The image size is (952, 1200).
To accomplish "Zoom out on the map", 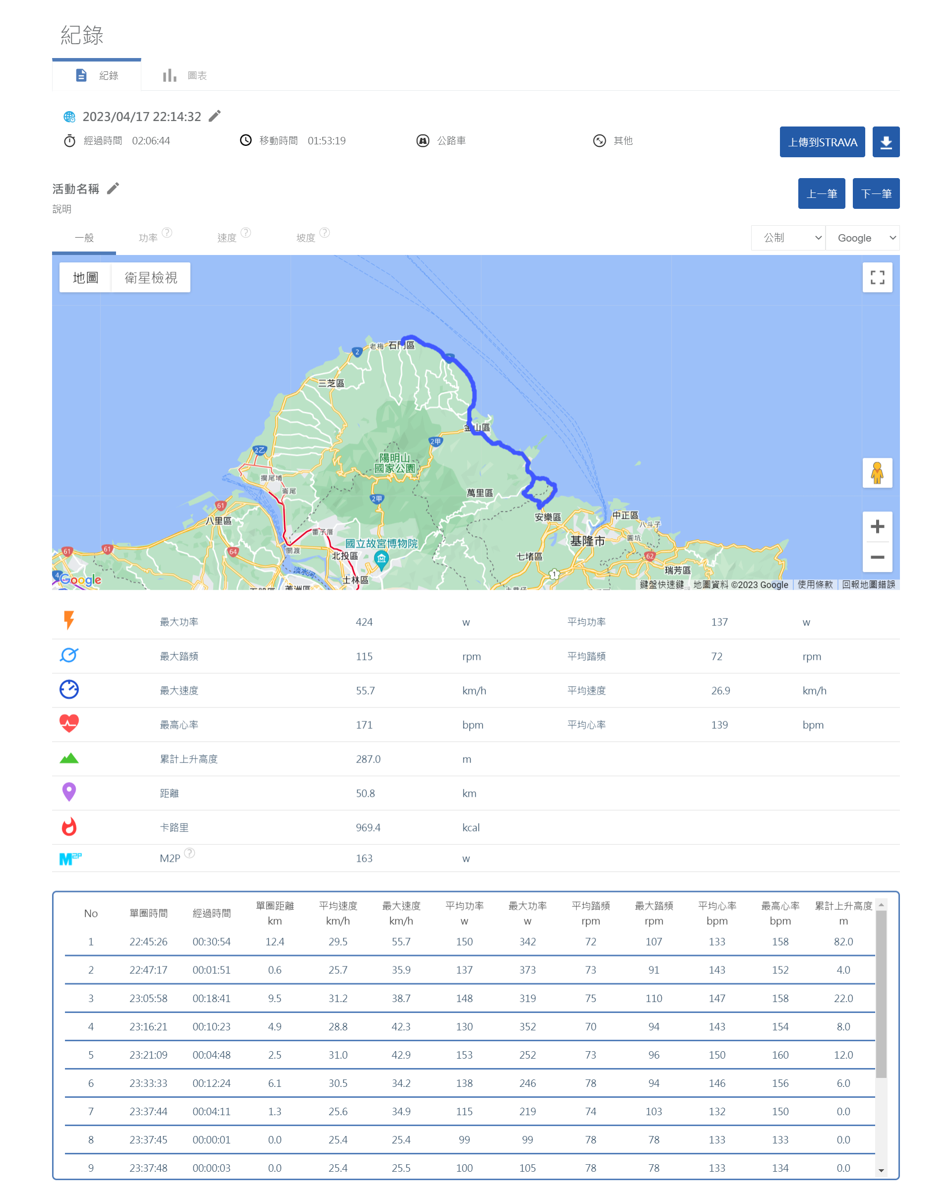I will pyautogui.click(x=877, y=557).
